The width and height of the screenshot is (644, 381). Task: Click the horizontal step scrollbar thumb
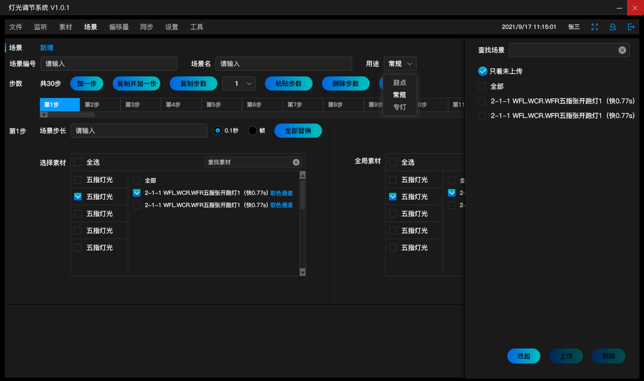click(x=71, y=115)
